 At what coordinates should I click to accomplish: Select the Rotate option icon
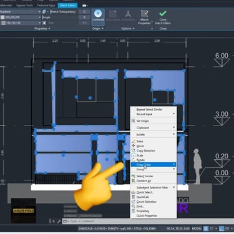tap(134, 160)
